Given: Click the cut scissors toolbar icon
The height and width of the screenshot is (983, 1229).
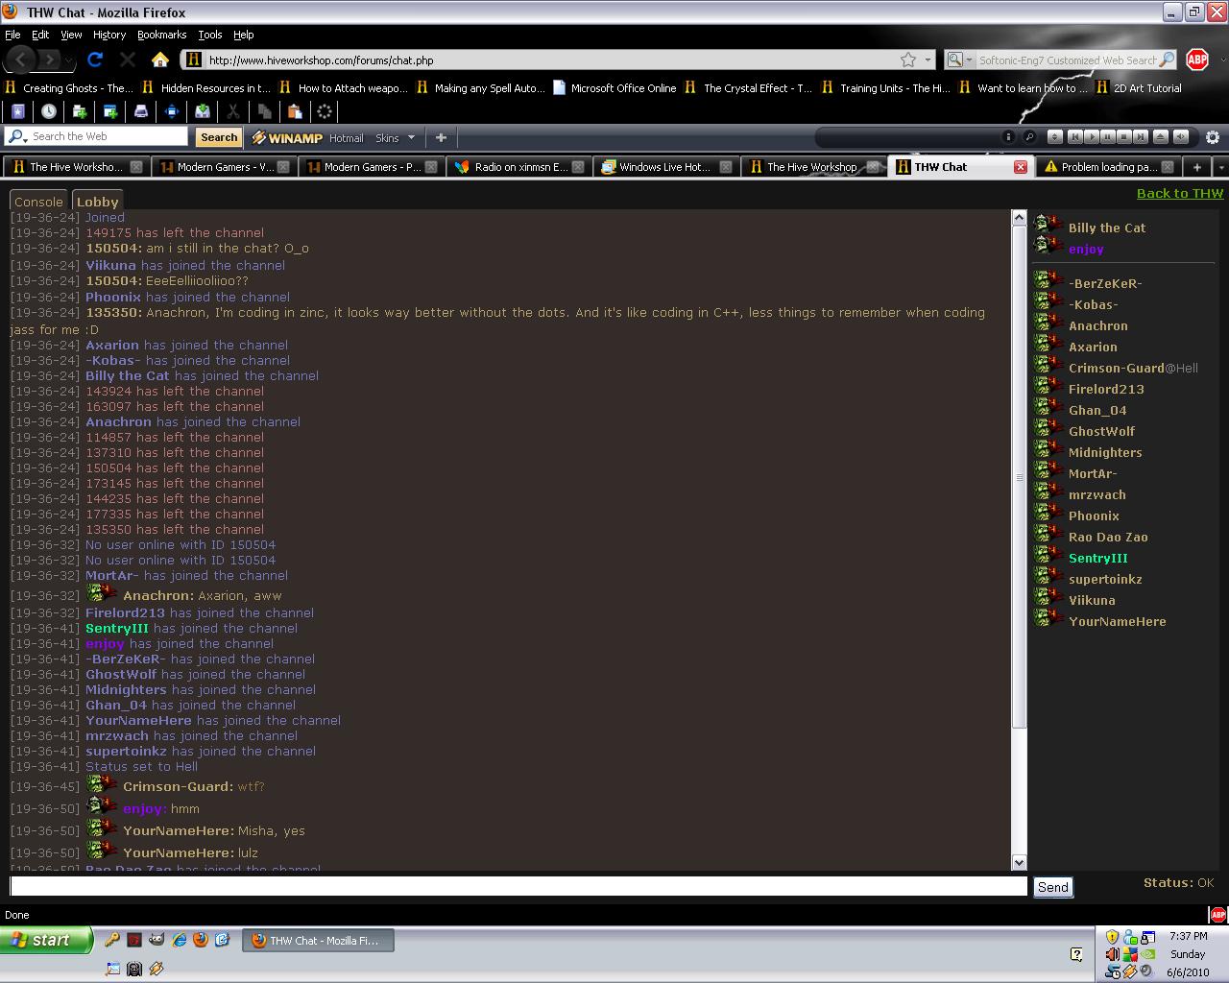Looking at the screenshot, I should [x=233, y=111].
